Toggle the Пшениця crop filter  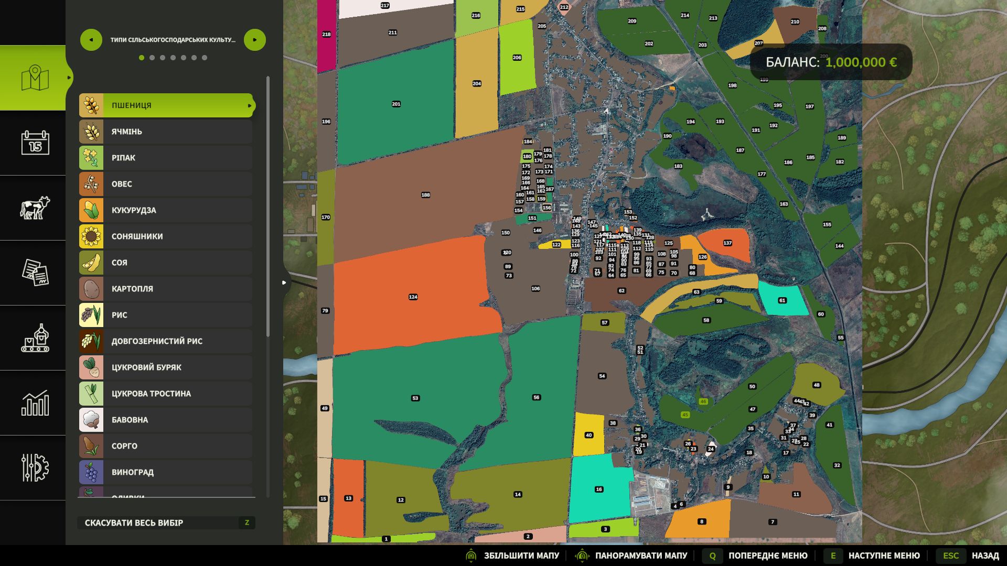166,105
